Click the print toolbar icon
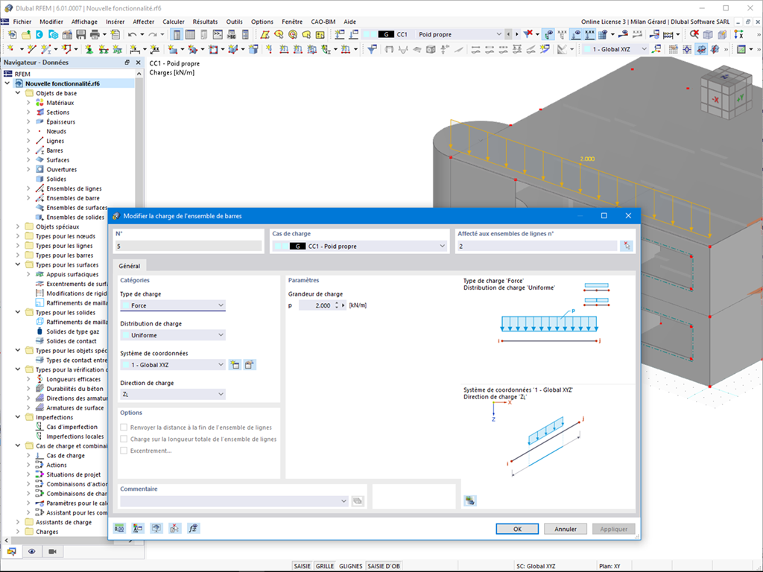Screen dimensions: 763x572 (95, 34)
